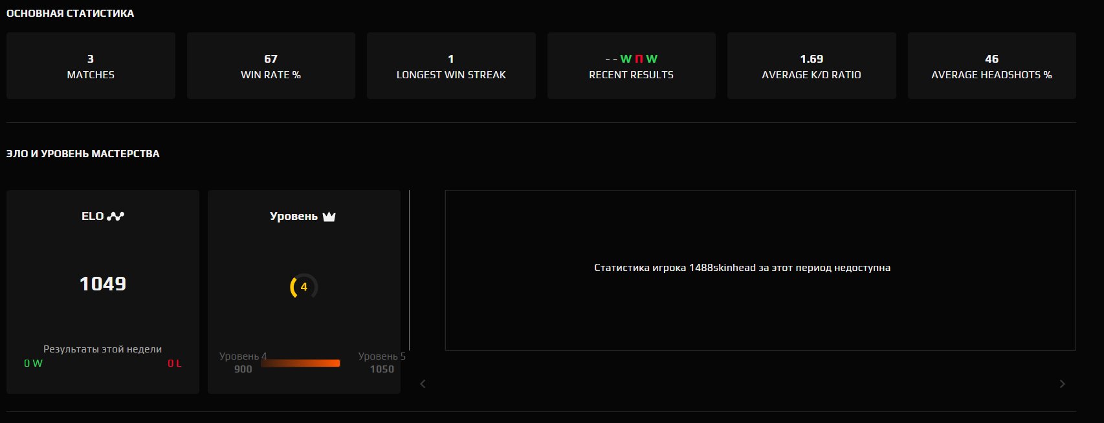Click the 0 W weekly wins counter
1104x423 pixels.
coord(33,363)
